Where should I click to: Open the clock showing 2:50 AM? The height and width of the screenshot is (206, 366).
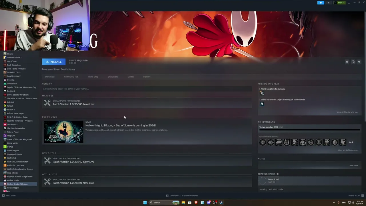[x=360, y=203]
